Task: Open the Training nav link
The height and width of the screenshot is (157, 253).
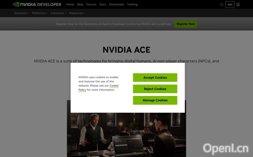Action: coord(132,4)
